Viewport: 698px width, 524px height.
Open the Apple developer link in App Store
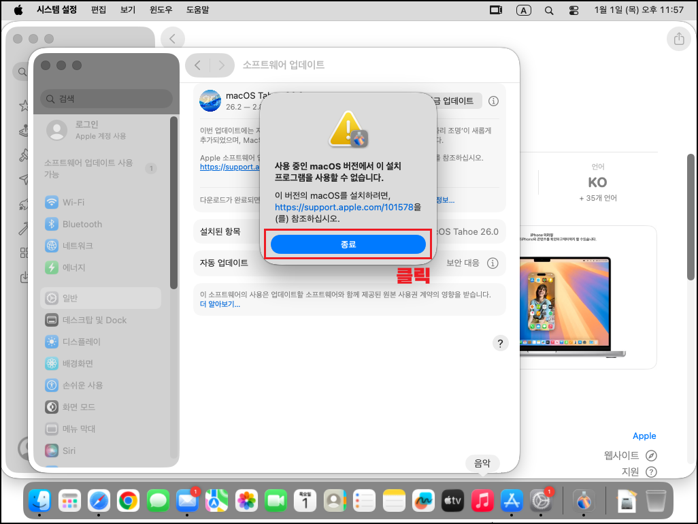644,436
